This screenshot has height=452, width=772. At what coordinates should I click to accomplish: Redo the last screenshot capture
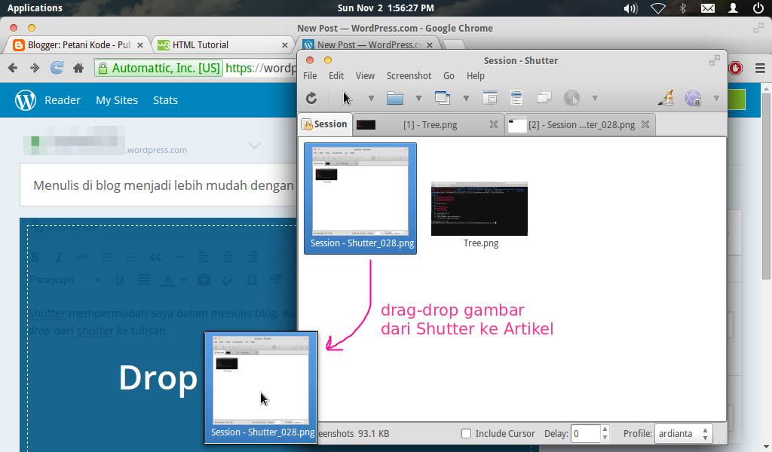[311, 97]
